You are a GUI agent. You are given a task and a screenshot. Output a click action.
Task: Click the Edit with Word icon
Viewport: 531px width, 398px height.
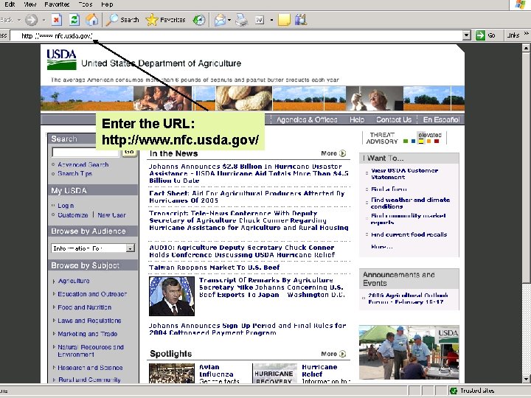tap(260, 21)
